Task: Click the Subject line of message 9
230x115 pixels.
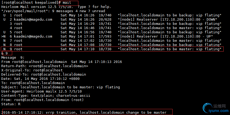Action: pos(61,87)
